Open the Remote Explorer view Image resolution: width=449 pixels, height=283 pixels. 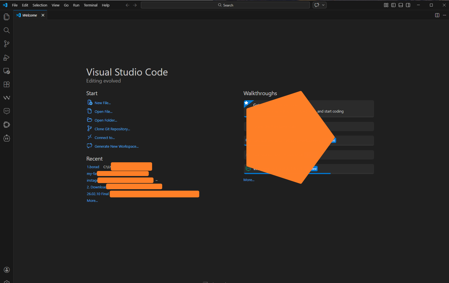(x=6, y=71)
